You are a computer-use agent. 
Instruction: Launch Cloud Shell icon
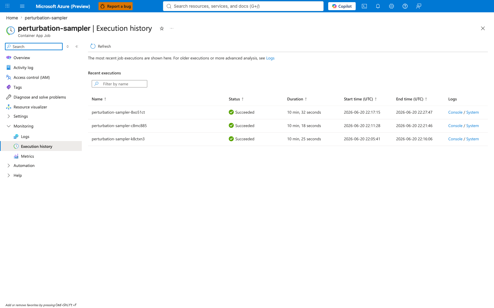[364, 6]
